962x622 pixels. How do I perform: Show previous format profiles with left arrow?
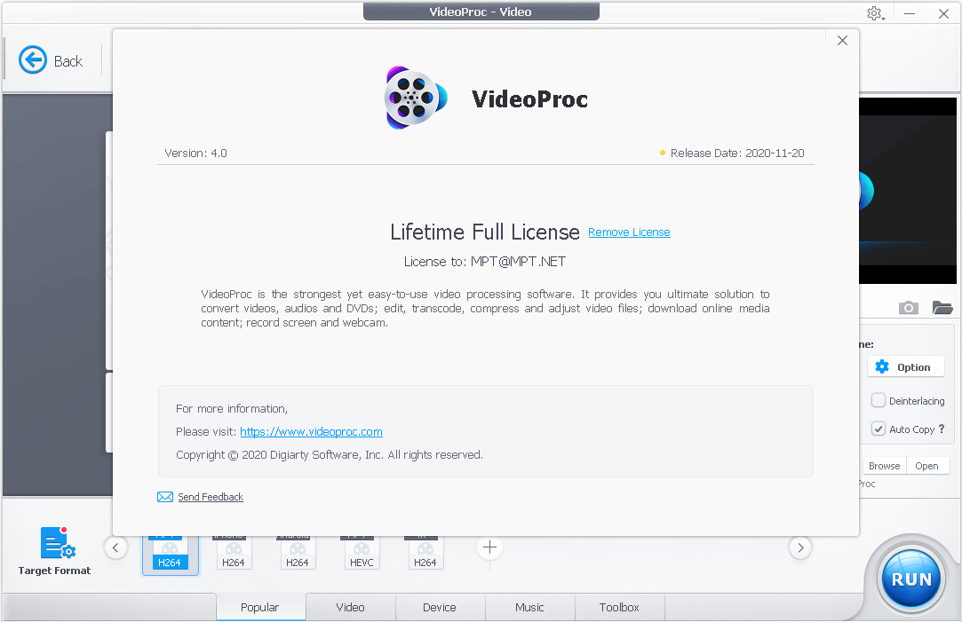115,547
